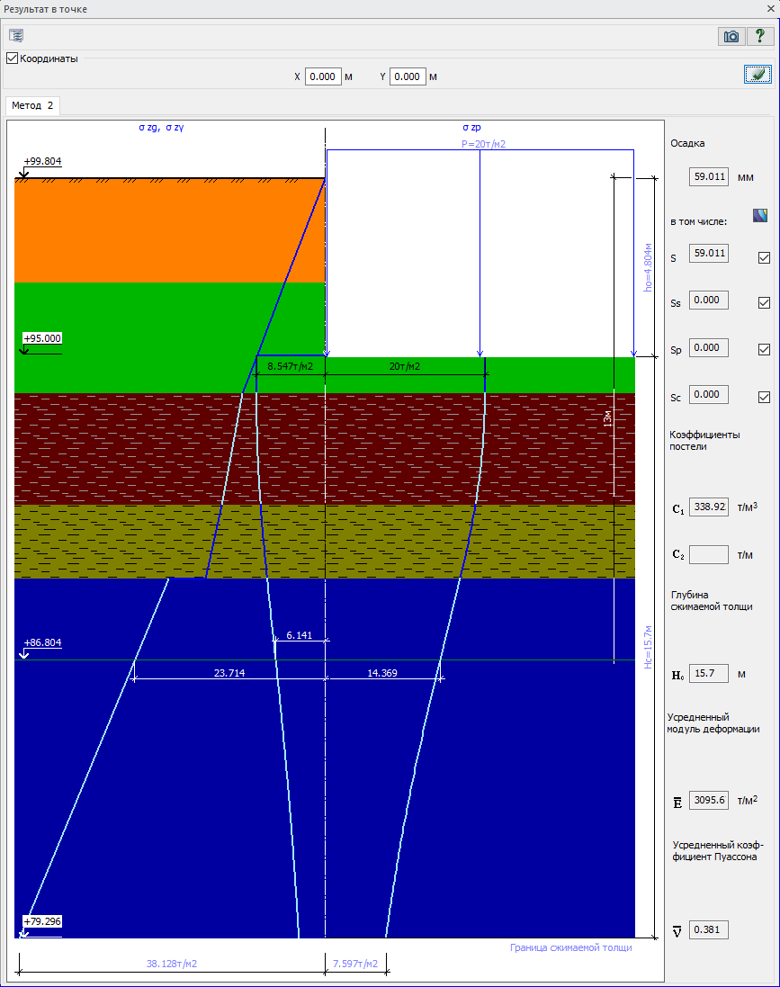Toggle the Sc settlement checkbox
780x987 pixels.
point(764,397)
